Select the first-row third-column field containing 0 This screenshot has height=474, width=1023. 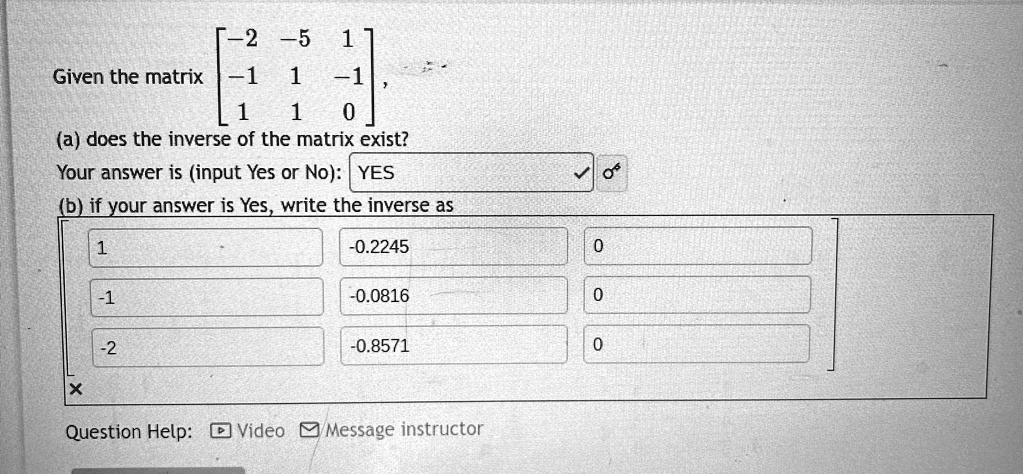[698, 245]
